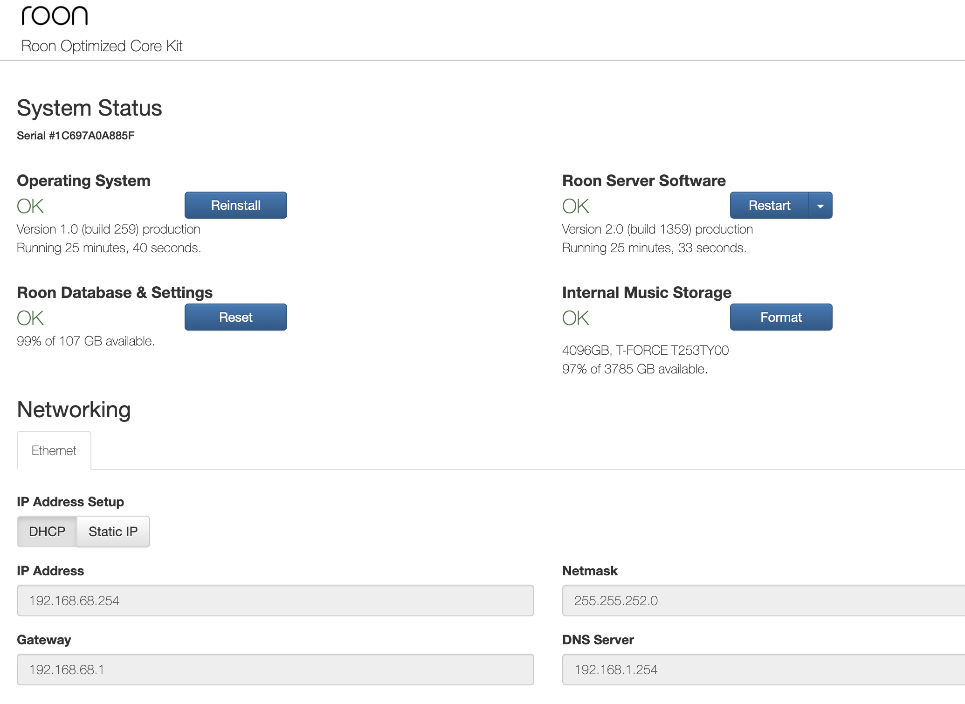The image size is (965, 704).
Task: Click the DNS Server field
Action: click(x=763, y=669)
